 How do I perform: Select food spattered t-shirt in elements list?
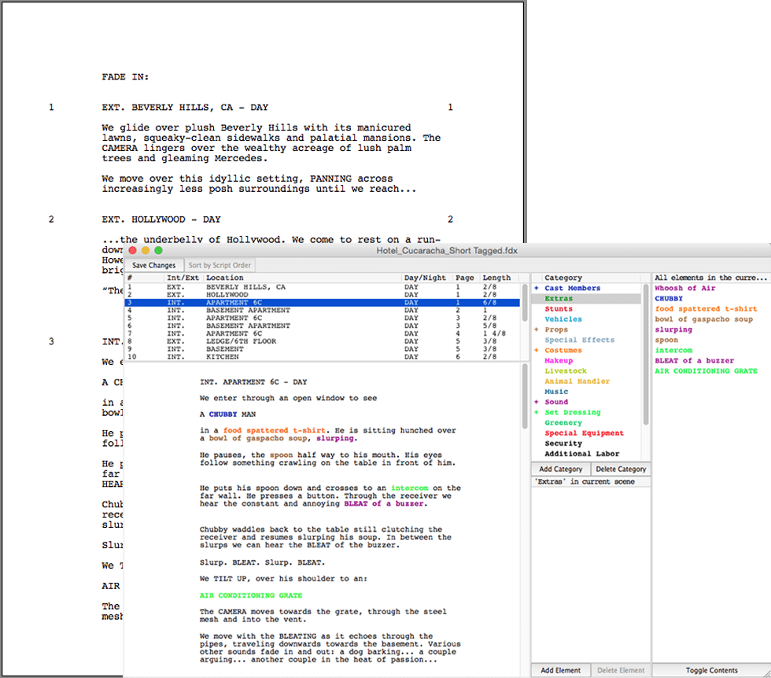[706, 309]
